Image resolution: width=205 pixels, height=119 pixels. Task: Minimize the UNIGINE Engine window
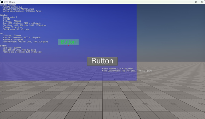tap(190, 2)
